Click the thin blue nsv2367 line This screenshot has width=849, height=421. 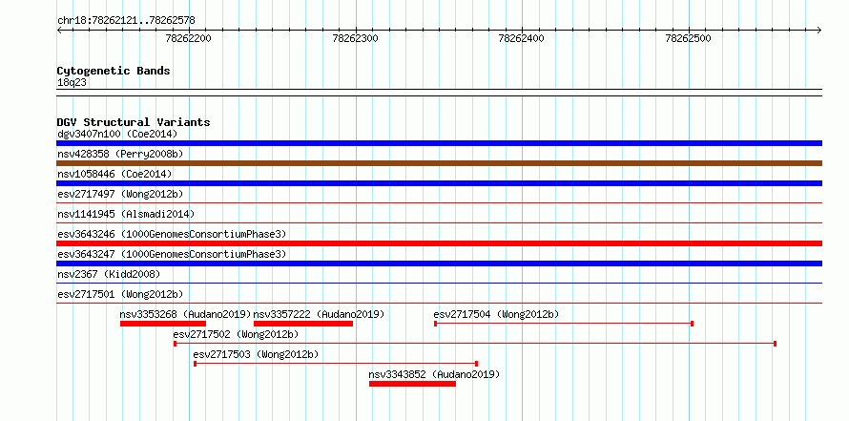[x=439, y=284]
